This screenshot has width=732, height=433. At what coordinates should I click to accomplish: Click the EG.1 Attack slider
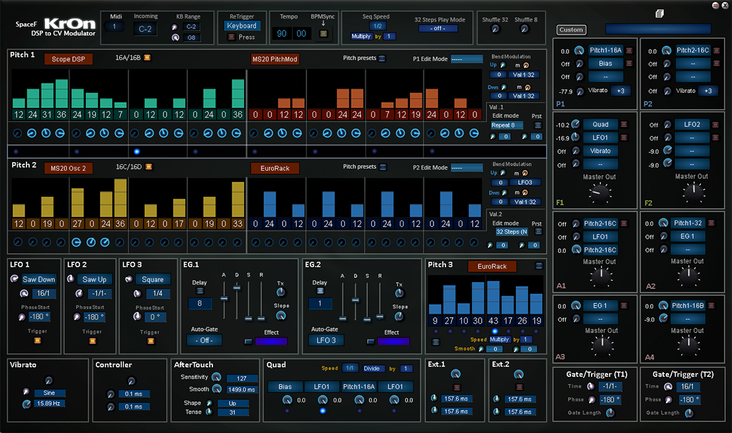point(224,298)
